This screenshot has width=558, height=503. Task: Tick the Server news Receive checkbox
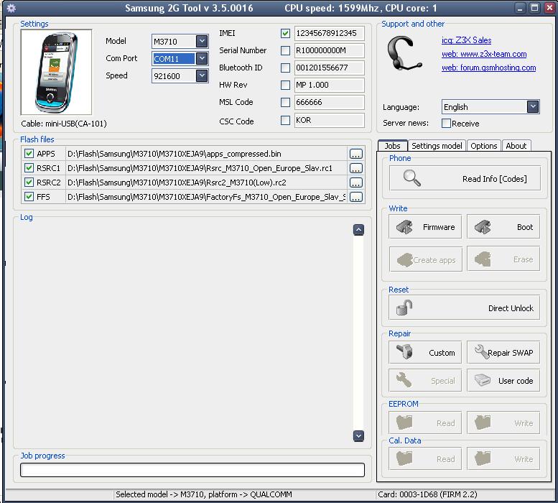point(446,123)
